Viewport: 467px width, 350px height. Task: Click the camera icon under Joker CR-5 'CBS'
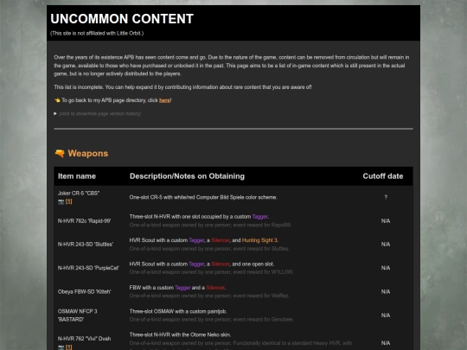(61, 201)
